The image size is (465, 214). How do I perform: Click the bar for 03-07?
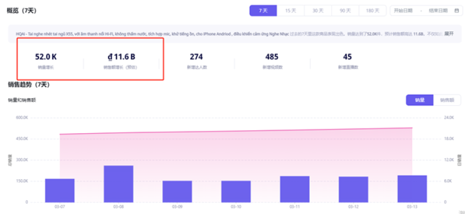[60, 191]
